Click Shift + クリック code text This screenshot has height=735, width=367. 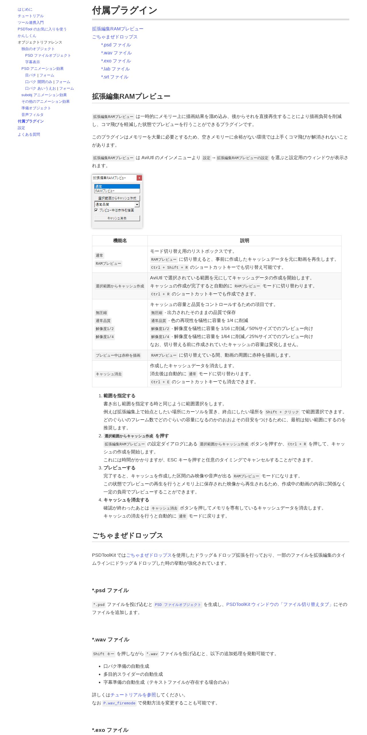(282, 412)
